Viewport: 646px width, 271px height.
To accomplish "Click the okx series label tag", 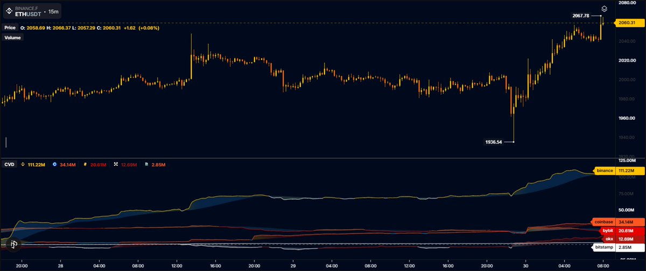I will pos(609,239).
